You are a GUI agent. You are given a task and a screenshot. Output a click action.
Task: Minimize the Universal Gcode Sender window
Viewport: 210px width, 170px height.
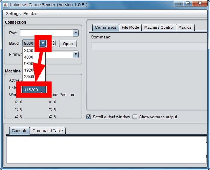tap(178, 4)
